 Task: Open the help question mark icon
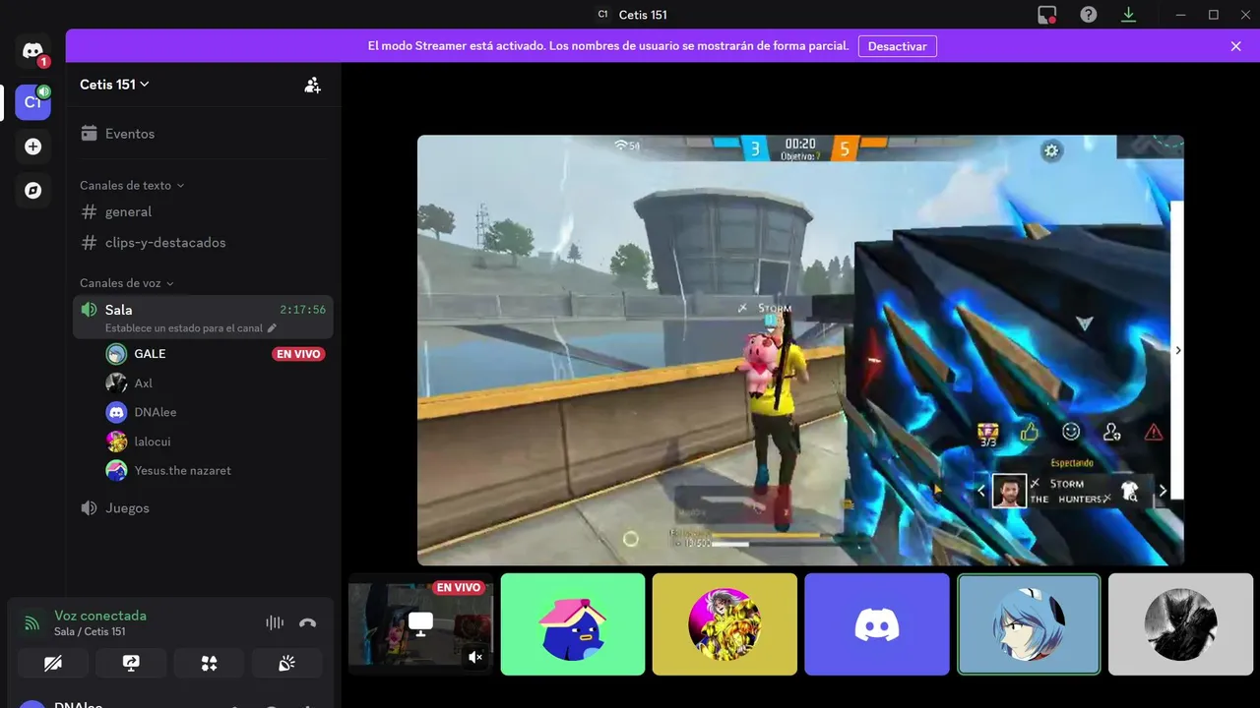coord(1088,15)
